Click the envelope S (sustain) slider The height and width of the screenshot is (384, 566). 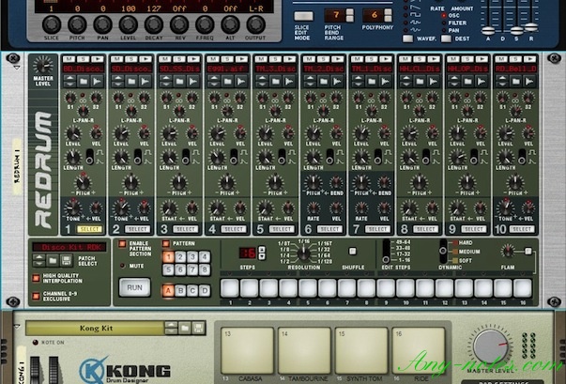click(516, 31)
